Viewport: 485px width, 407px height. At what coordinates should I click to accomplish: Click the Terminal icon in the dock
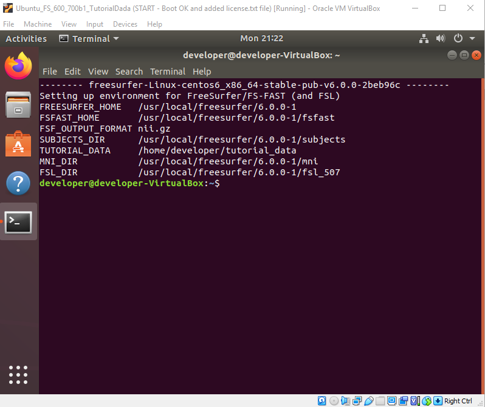click(x=18, y=222)
